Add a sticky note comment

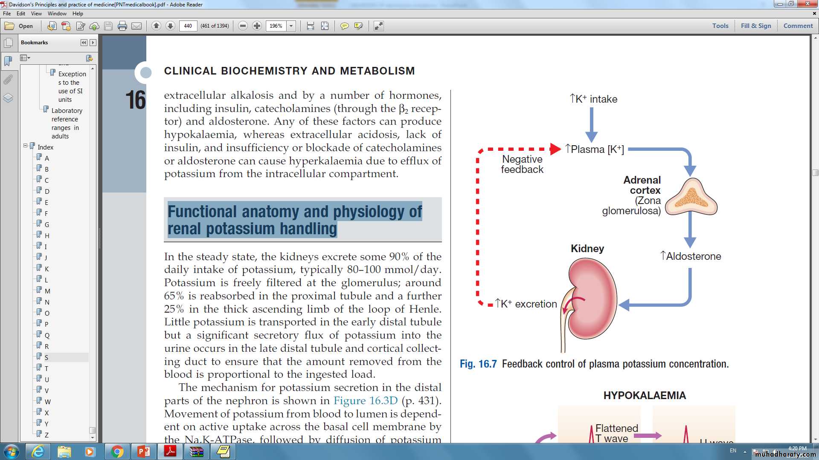(x=344, y=26)
